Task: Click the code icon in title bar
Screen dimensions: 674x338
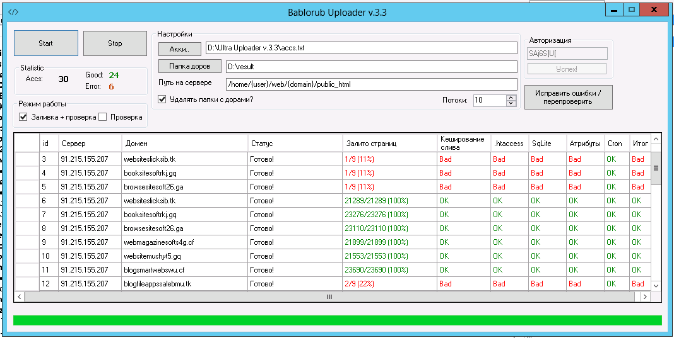Action: tap(13, 12)
